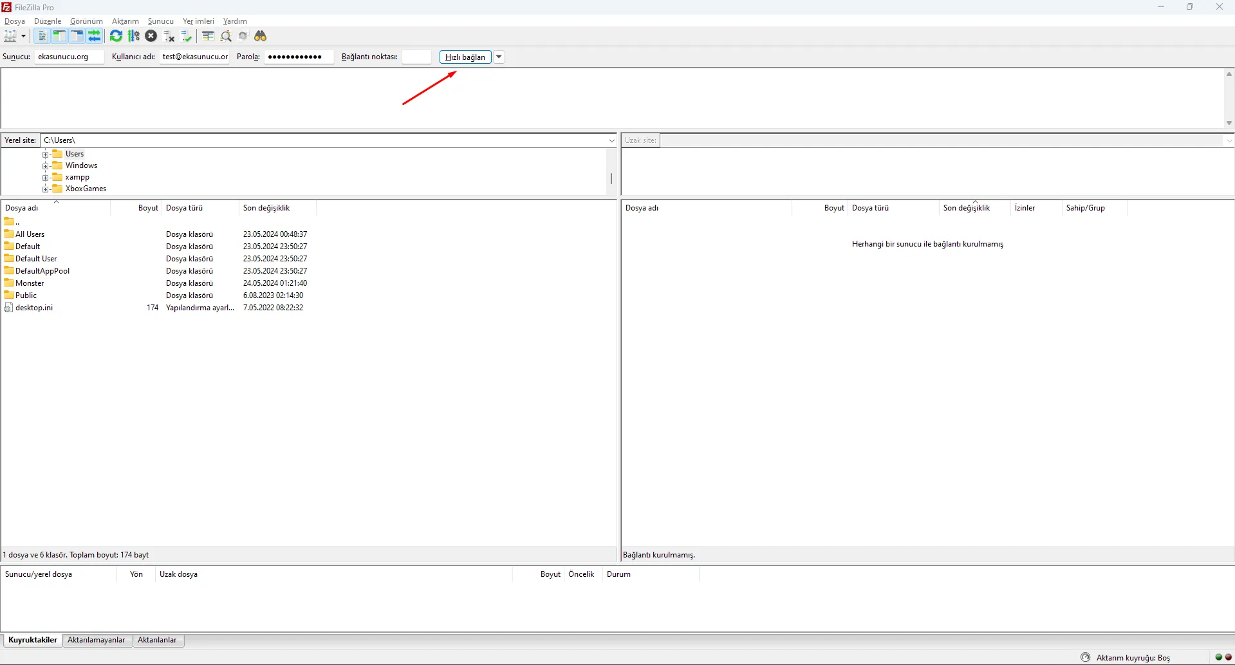Click the Bağlantı noktası port field

click(416, 57)
